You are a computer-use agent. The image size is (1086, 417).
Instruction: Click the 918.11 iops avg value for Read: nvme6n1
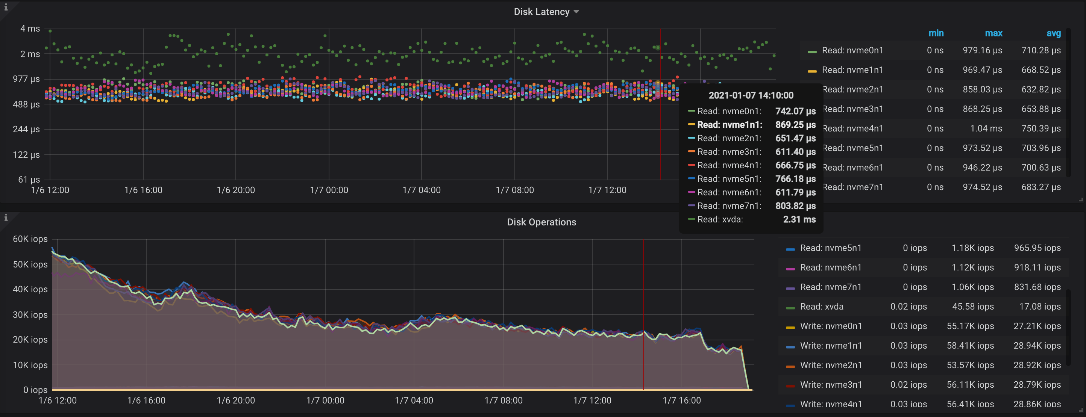pyautogui.click(x=1037, y=267)
